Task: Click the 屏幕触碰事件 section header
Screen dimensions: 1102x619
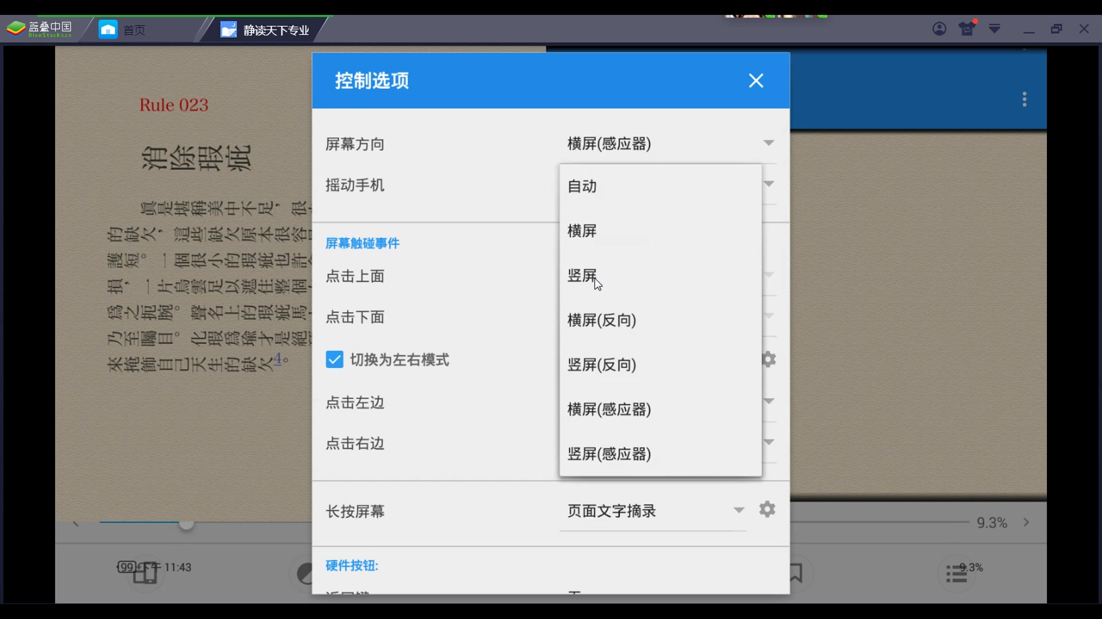Action: coord(362,243)
